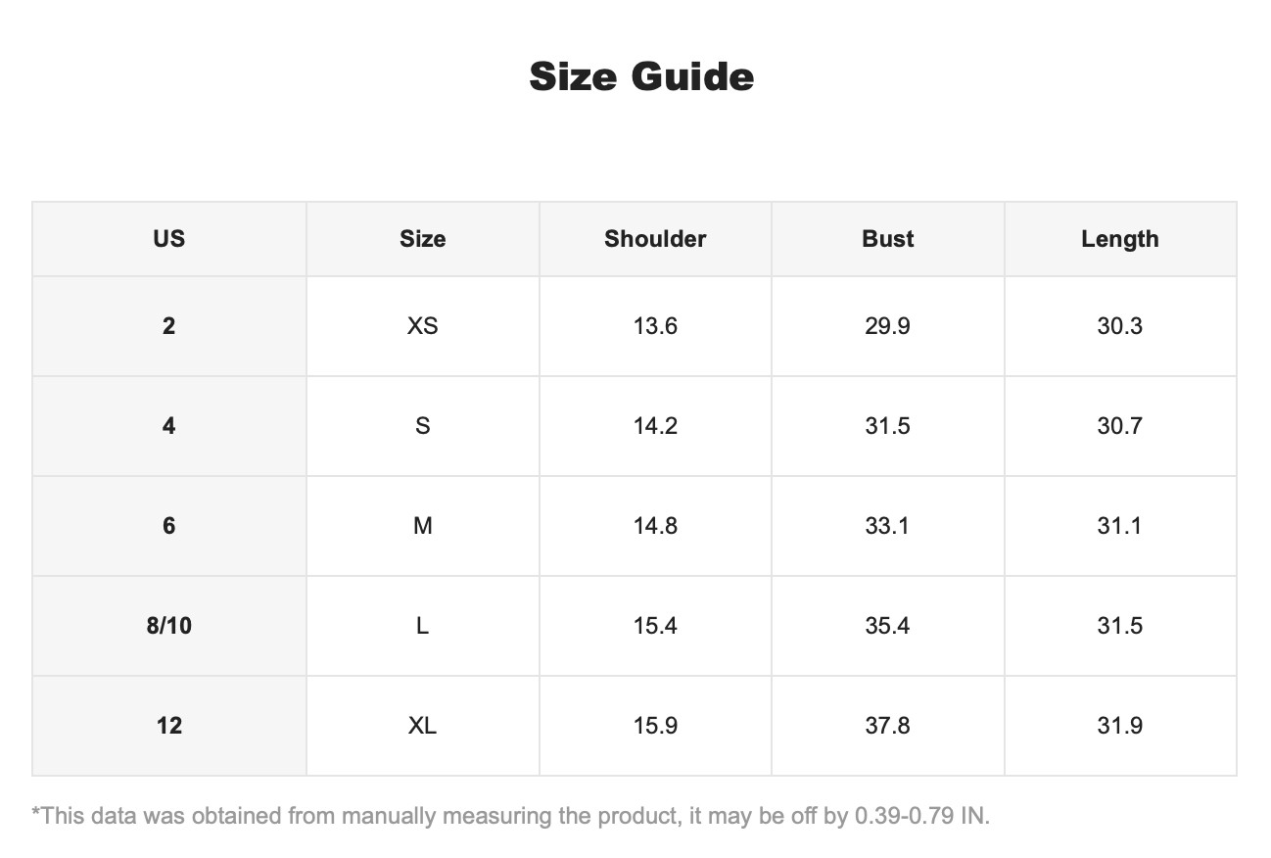Viewport: 1271px width, 858px height.
Task: Click the Size column header
Action: tap(423, 239)
